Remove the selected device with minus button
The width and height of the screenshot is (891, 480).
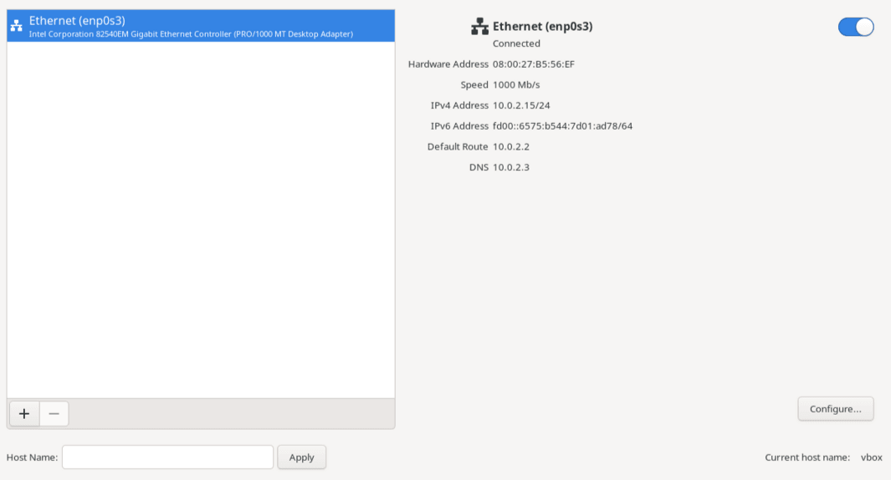(54, 414)
